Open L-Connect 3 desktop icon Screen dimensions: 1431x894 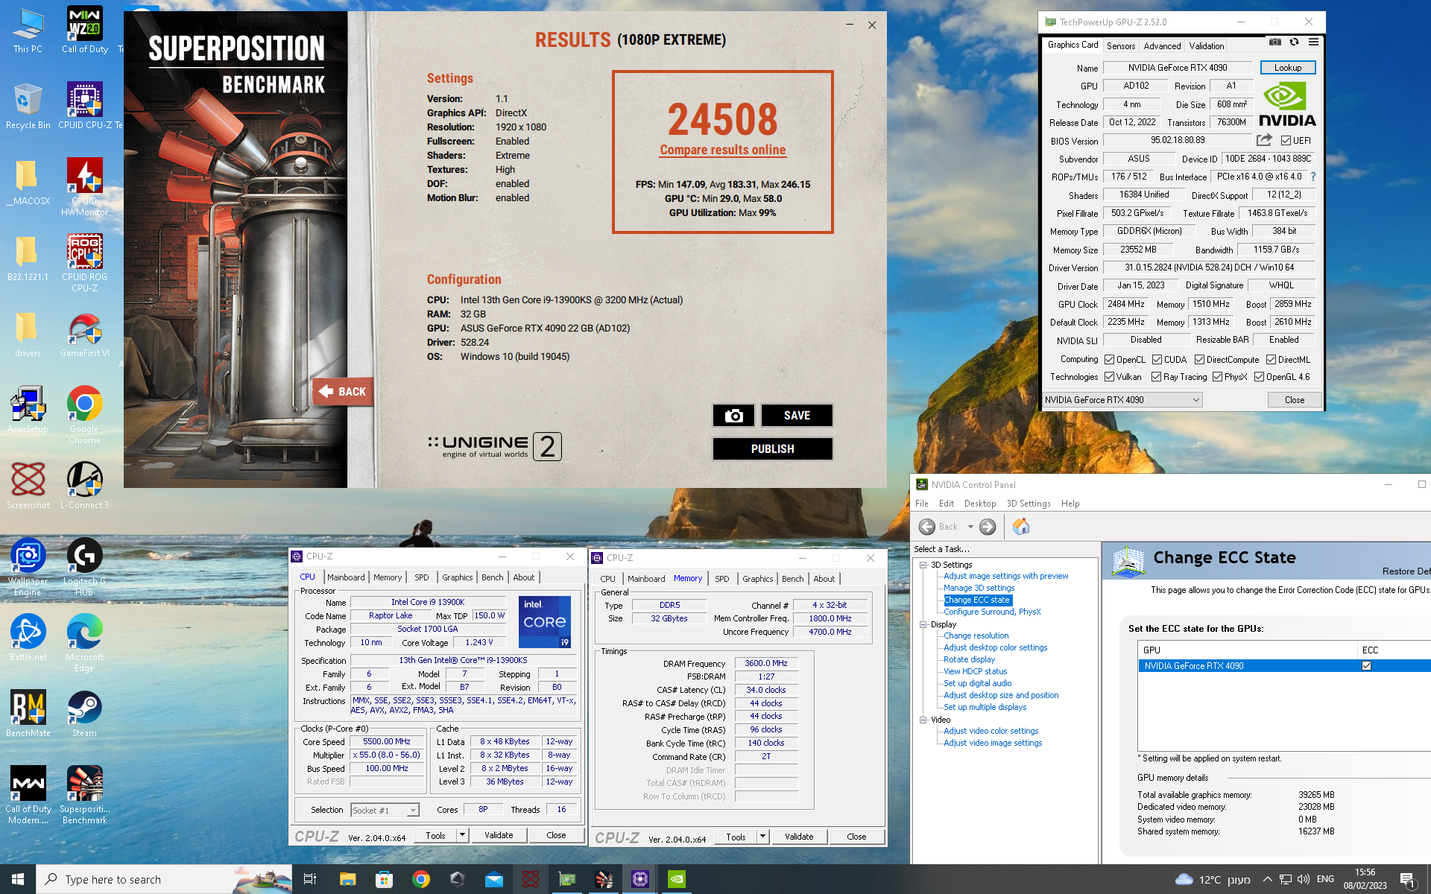[85, 485]
